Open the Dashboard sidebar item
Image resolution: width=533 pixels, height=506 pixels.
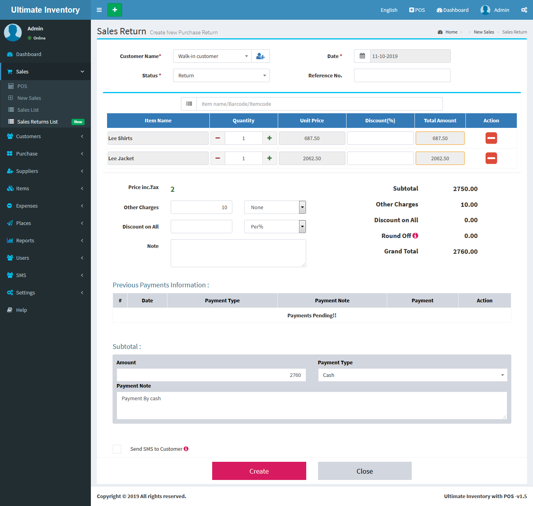[x=28, y=54]
